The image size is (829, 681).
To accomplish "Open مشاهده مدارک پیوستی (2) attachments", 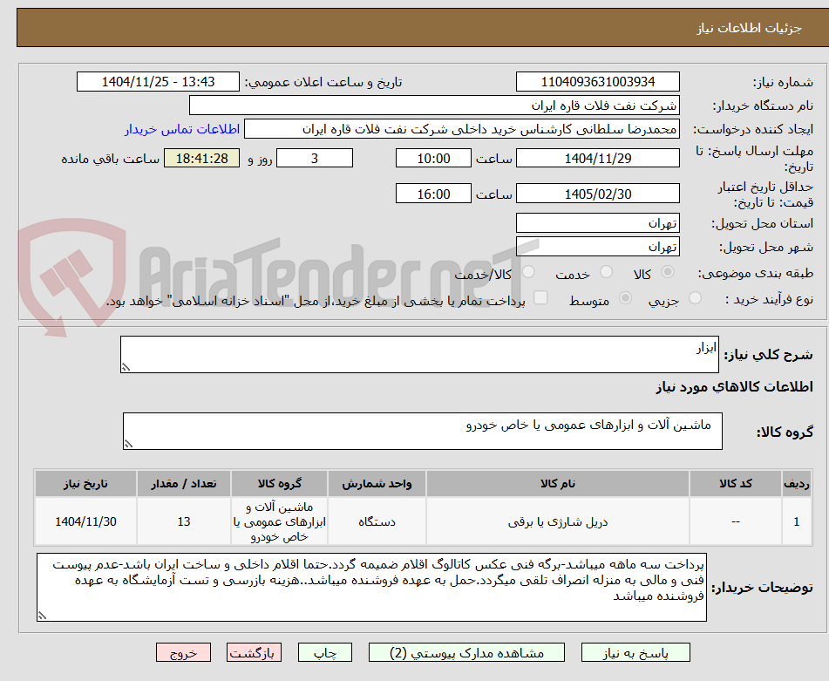I will point(466,652).
